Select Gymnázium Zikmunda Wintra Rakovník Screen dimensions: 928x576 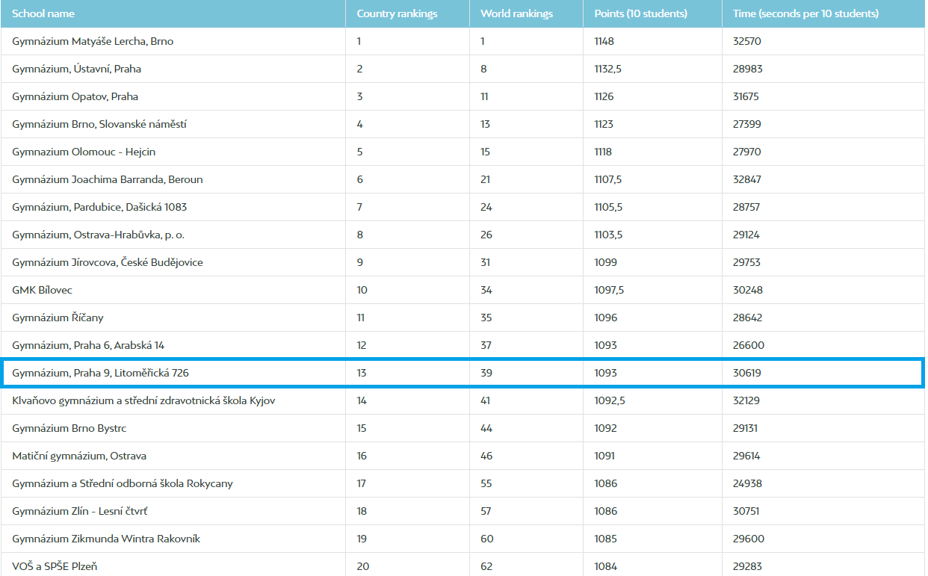(106, 539)
